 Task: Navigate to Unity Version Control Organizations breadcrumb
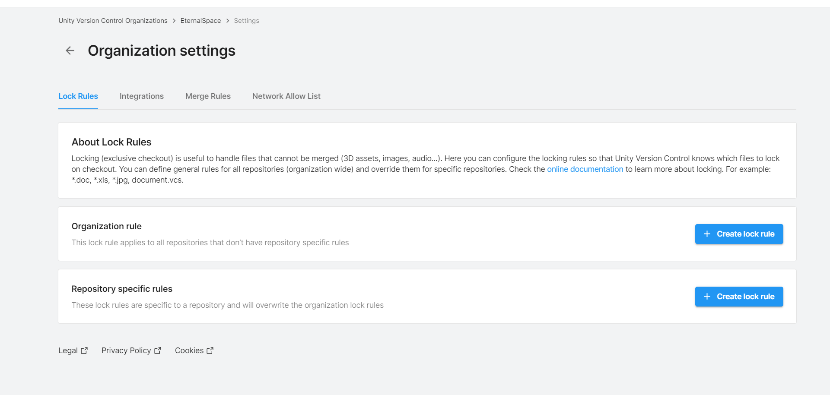[x=113, y=21]
